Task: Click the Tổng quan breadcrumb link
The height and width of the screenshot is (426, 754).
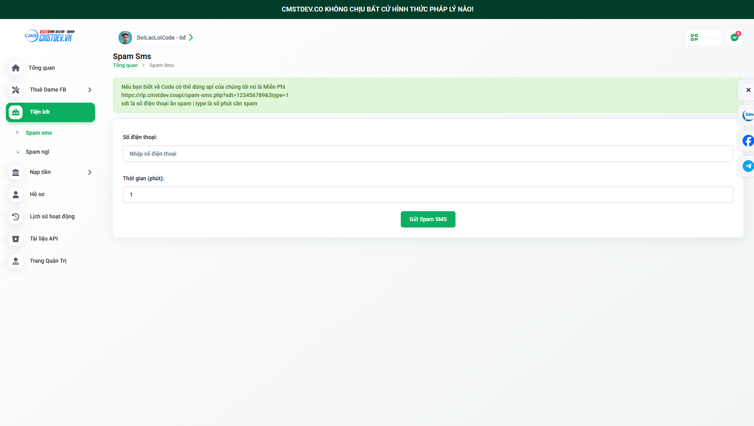Action: pyautogui.click(x=125, y=65)
